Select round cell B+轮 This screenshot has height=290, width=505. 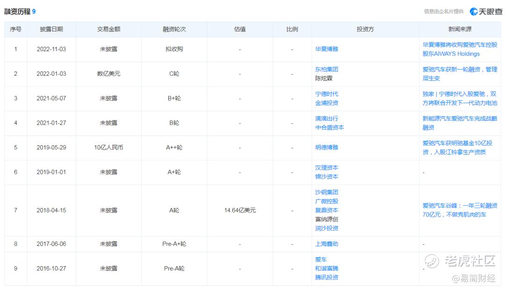click(174, 99)
